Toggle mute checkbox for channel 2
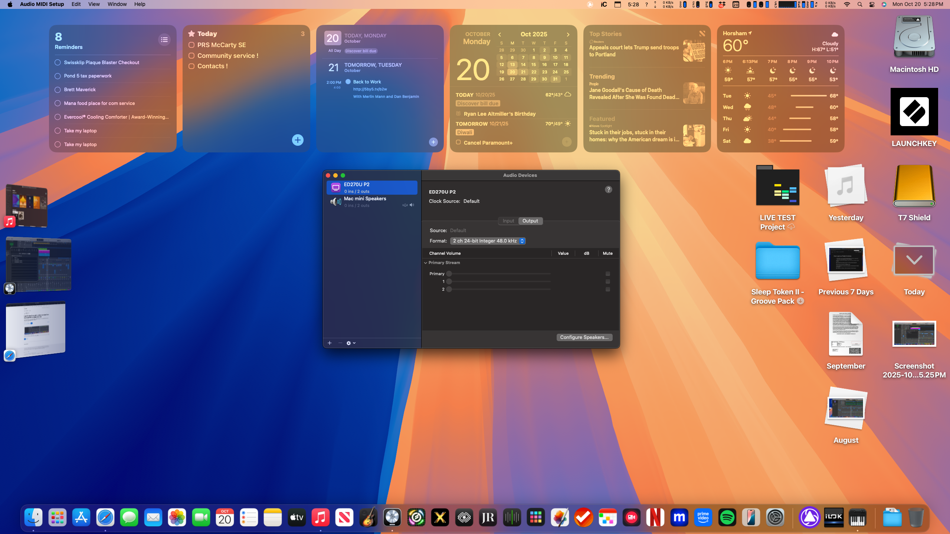Viewport: 950px width, 534px height. click(x=607, y=289)
